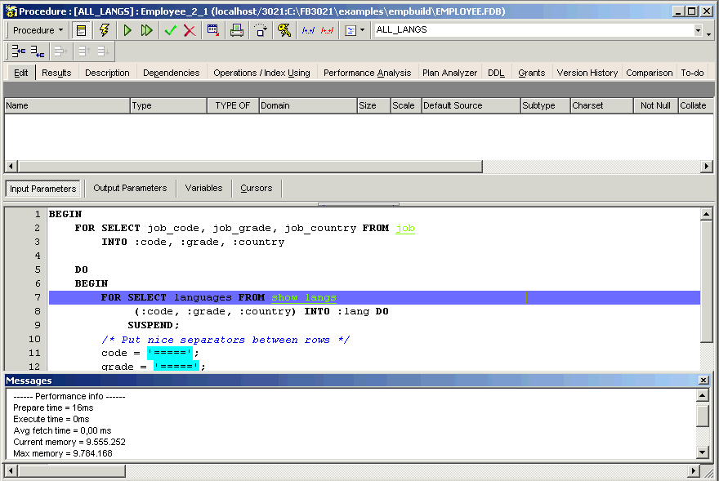Click the Type column header
This screenshot has height=481, width=719.
[x=169, y=105]
